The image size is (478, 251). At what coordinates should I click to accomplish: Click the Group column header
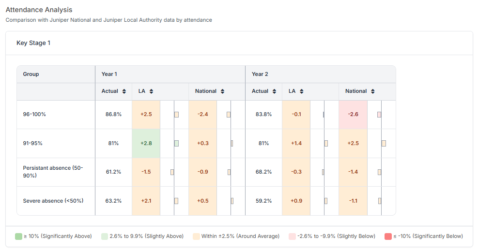point(31,74)
